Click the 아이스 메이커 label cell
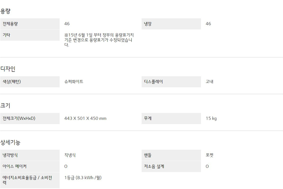 point(30,166)
